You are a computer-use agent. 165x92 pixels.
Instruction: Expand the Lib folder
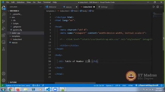point(14,20)
